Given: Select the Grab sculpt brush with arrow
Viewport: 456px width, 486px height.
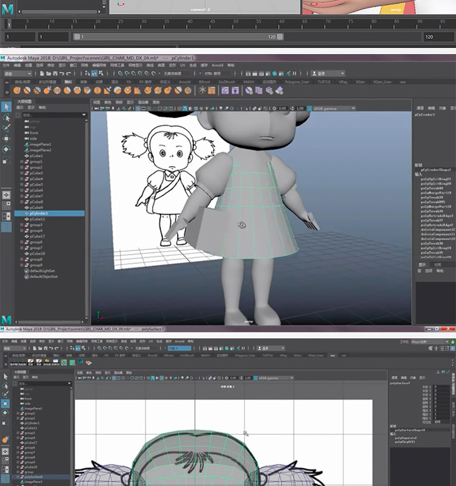Looking at the screenshot, I should coord(47,91).
